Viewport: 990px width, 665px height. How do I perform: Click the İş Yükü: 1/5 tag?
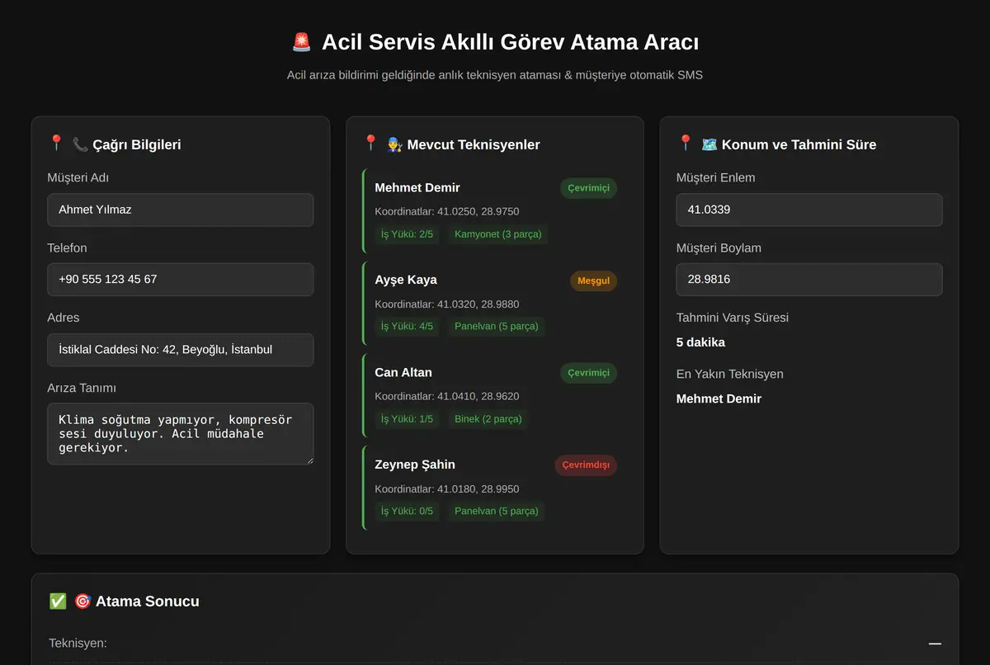click(x=407, y=419)
